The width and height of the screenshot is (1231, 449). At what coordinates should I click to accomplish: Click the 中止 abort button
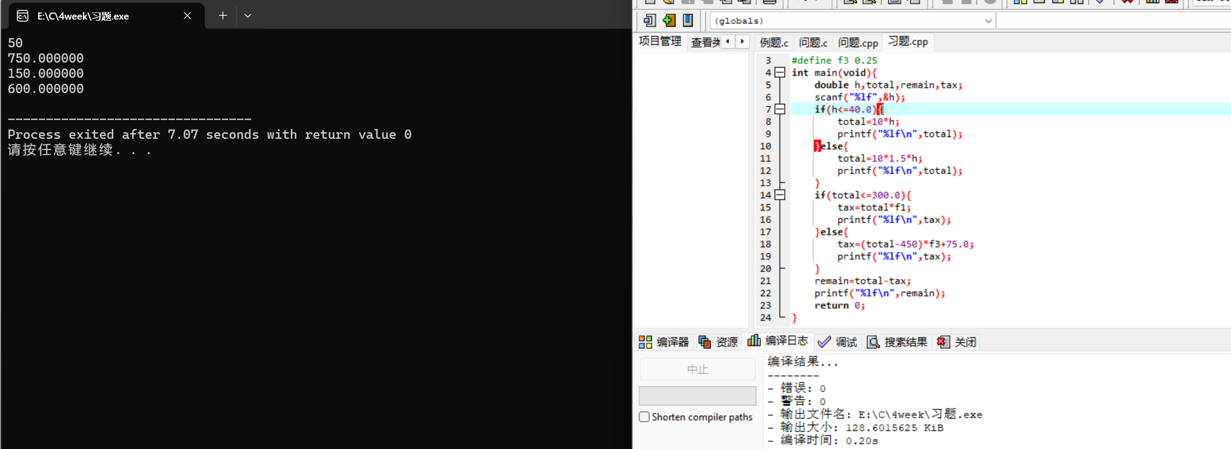pos(698,370)
